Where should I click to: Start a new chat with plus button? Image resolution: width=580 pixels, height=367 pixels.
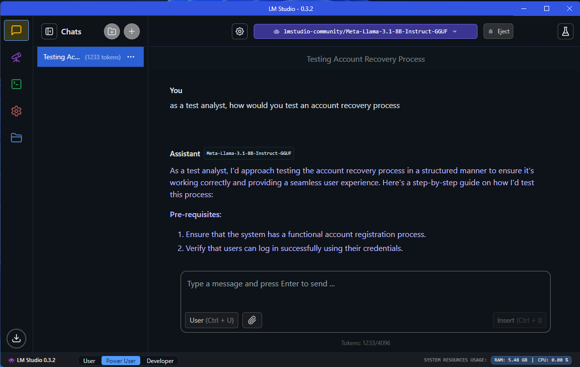[132, 31]
